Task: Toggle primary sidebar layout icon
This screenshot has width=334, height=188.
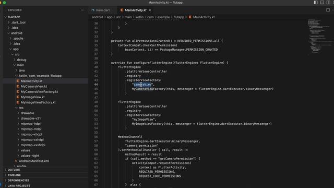Action: pos(316,2)
